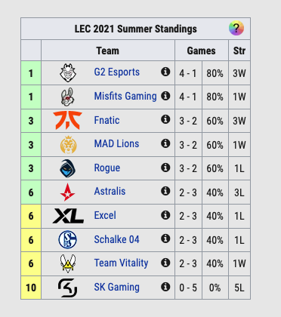This screenshot has height=317, width=281.
Task: Click the Fnatic orange logo
Action: [67, 121]
